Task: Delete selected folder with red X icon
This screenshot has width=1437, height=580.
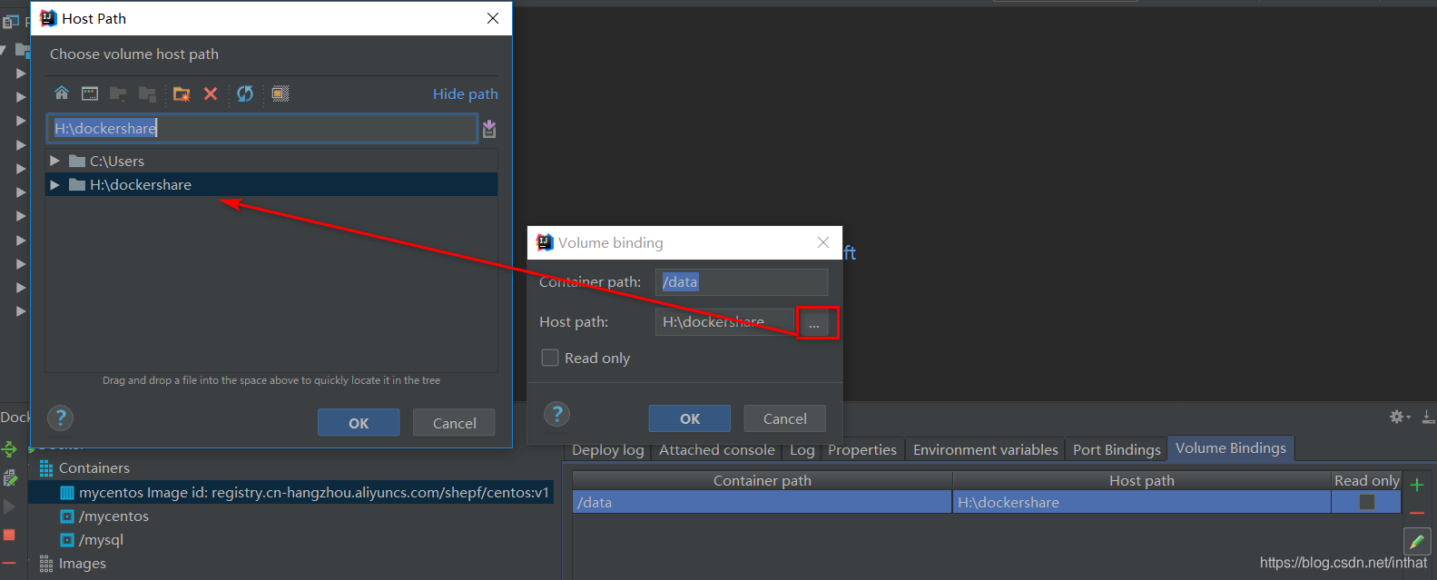Action: pyautogui.click(x=211, y=93)
